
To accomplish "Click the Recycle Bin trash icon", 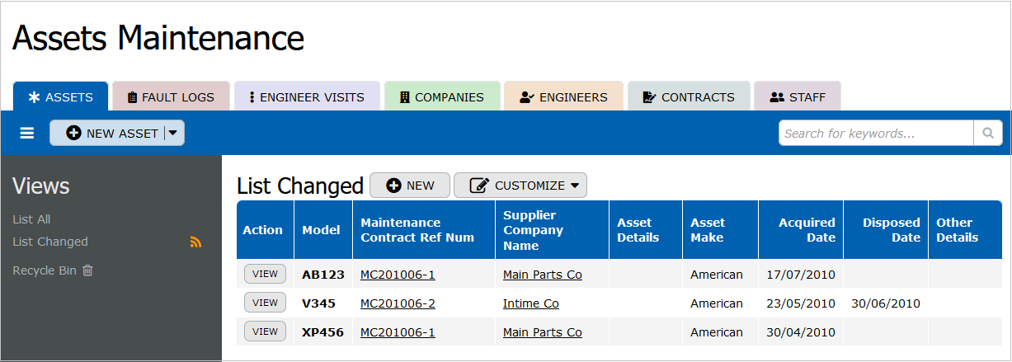I will [87, 270].
